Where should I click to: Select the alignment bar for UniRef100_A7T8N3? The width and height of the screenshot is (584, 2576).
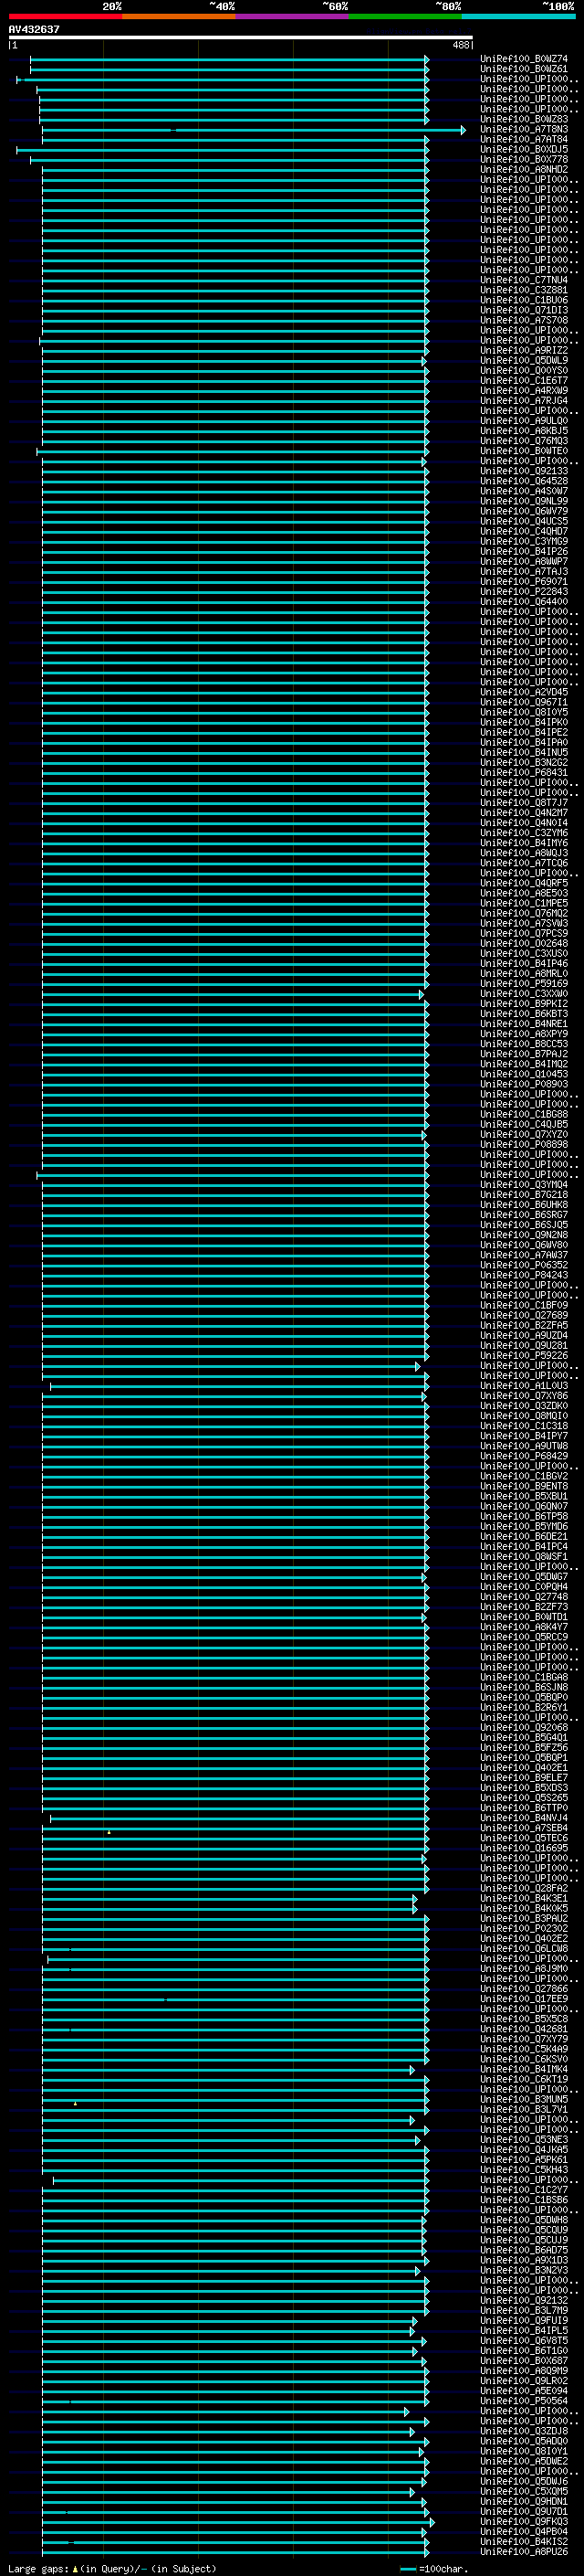[254, 130]
